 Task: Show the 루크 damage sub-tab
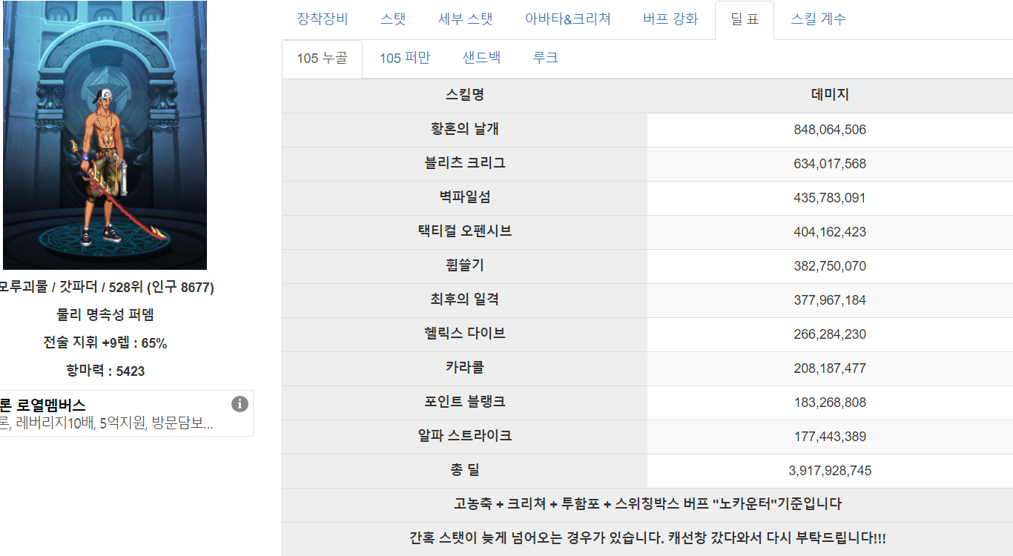545,58
